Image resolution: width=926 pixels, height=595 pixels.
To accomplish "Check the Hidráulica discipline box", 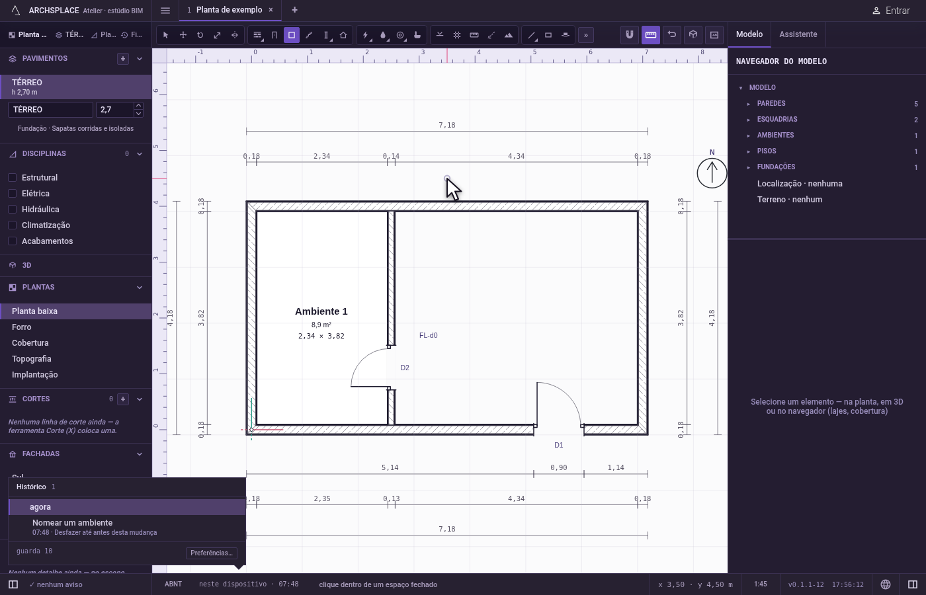I will (12, 210).
